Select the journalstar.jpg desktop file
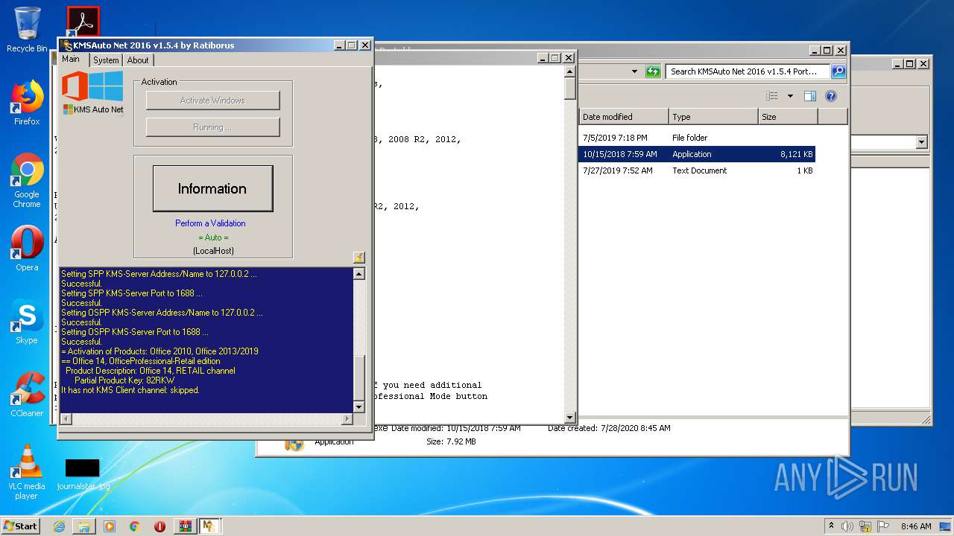The width and height of the screenshot is (954, 536). click(83, 474)
